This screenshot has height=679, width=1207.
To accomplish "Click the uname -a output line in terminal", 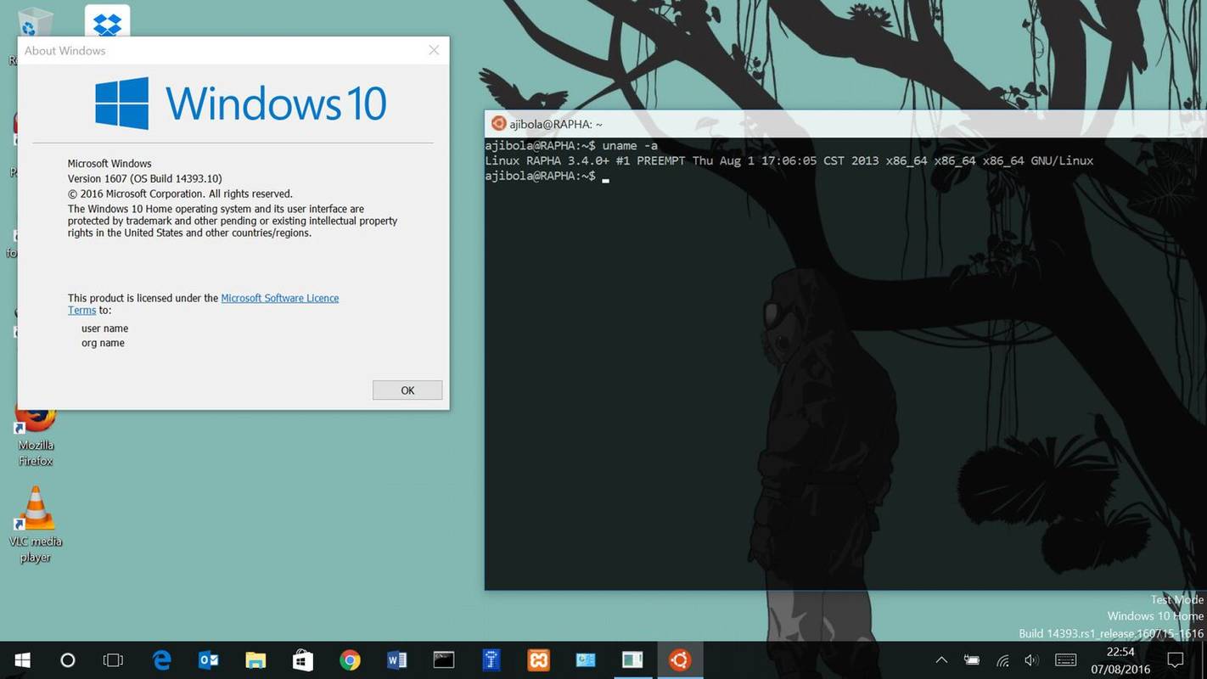I will [789, 160].
